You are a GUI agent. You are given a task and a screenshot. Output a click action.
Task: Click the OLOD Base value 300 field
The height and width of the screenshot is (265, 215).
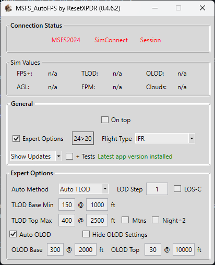click(x=55, y=249)
